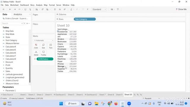Open the Save dropdown arrow
Screen dimensions: 190x107
[22, 9]
